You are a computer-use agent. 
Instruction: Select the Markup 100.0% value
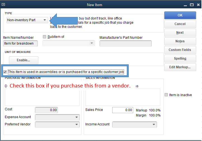point(155,110)
